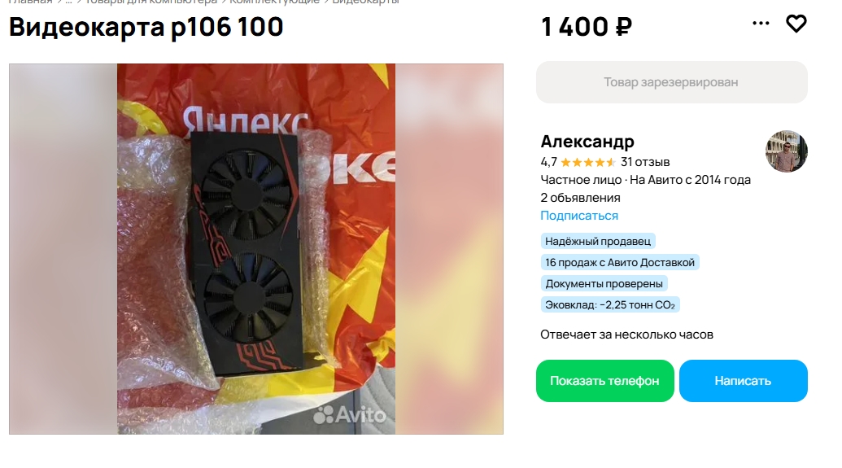Click the Документы проверены badge
The width and height of the screenshot is (842, 468).
click(x=604, y=284)
